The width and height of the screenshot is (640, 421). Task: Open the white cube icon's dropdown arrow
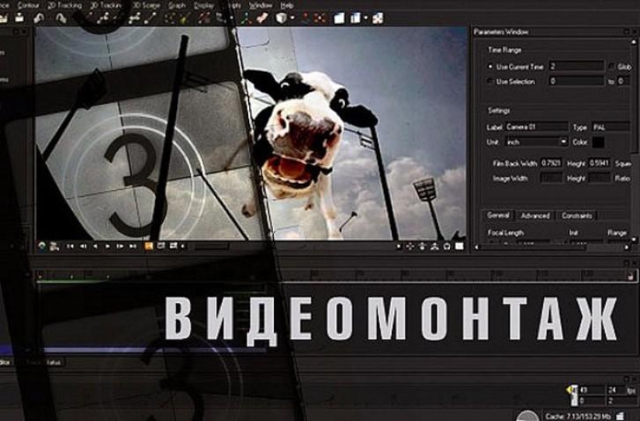[292, 18]
